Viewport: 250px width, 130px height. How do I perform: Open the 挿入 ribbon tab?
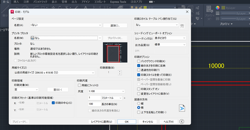(x=16, y=2)
